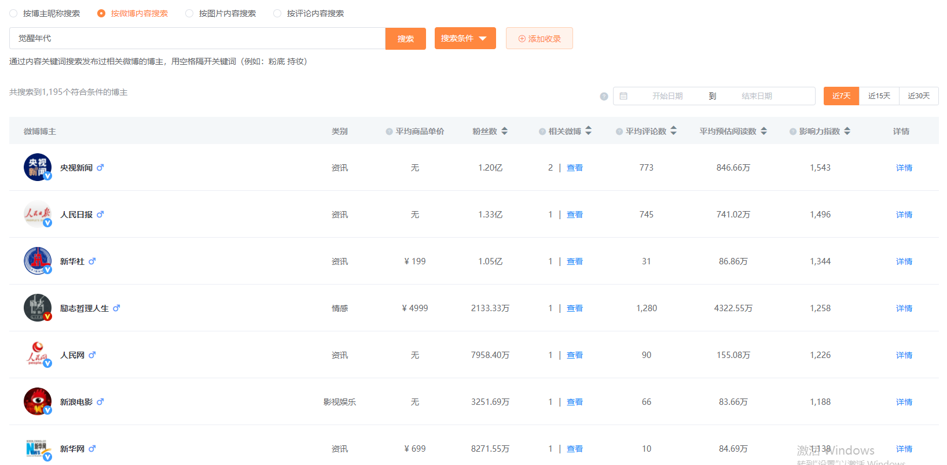Click the keyword search input field

point(197,38)
